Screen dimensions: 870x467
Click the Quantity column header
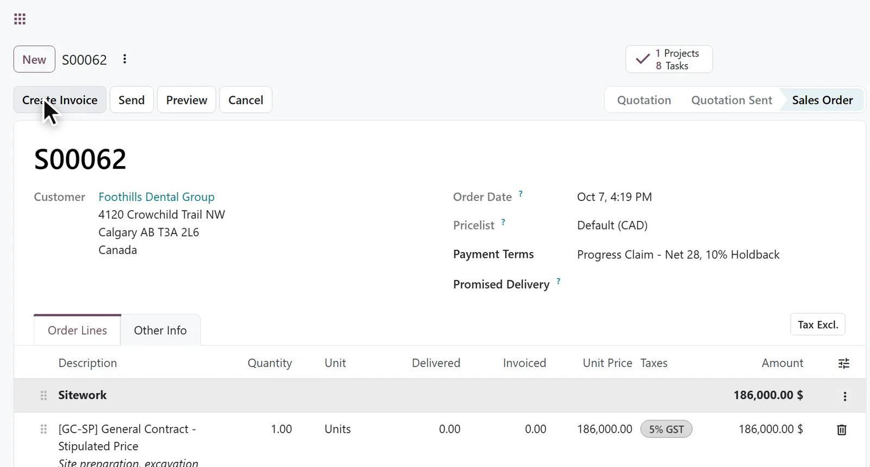point(270,363)
